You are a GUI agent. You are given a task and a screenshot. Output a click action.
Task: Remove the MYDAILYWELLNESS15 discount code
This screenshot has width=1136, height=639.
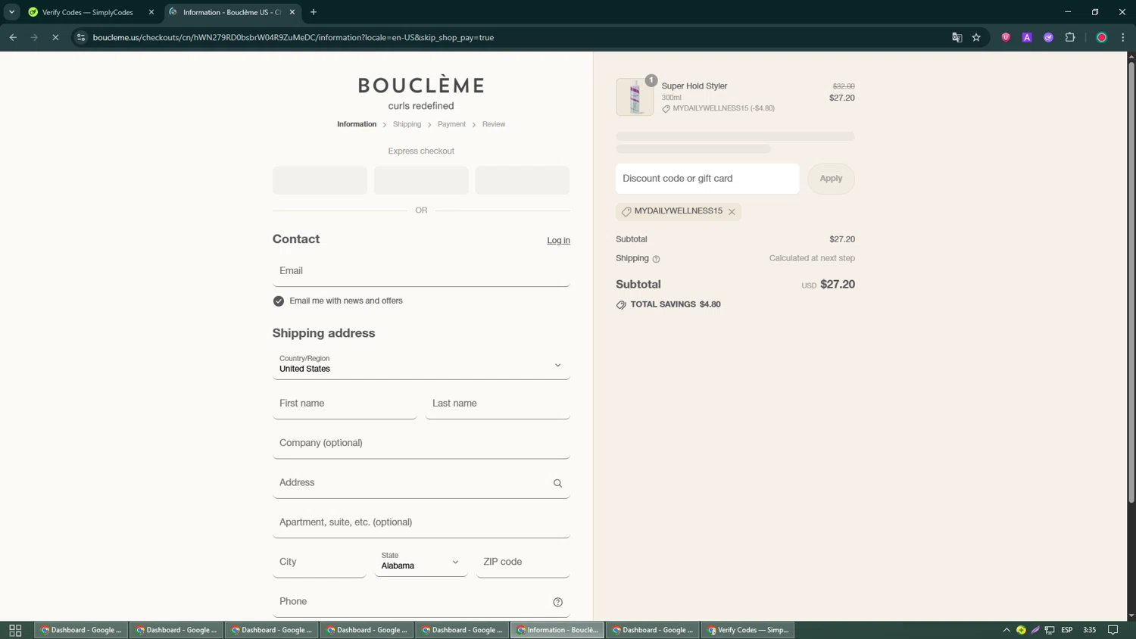[x=732, y=212]
